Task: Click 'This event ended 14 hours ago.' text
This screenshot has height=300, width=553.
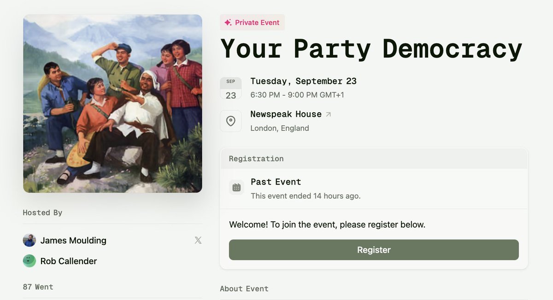Action: click(306, 196)
